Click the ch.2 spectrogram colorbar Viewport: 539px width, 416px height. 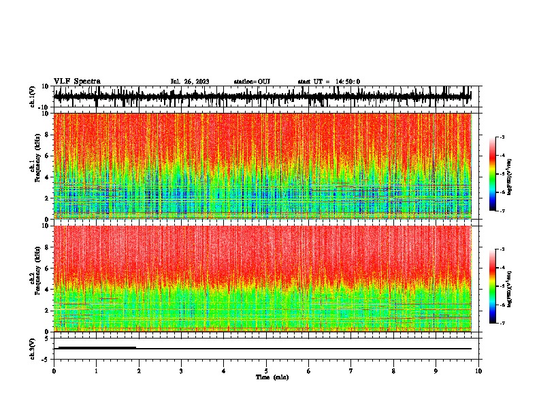pos(492,286)
